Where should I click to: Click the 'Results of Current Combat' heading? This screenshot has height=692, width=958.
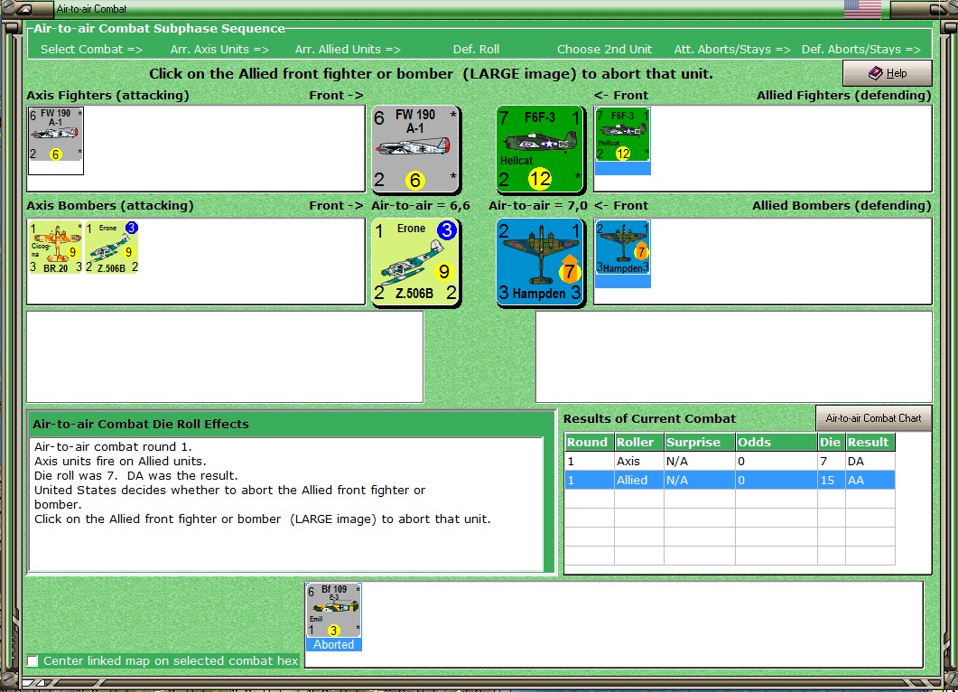point(649,419)
